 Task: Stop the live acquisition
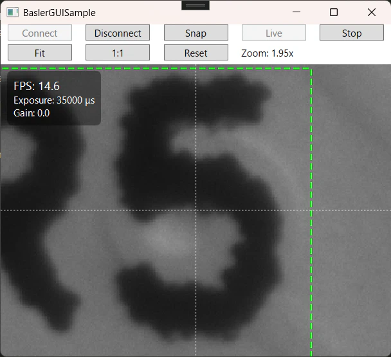click(x=352, y=32)
